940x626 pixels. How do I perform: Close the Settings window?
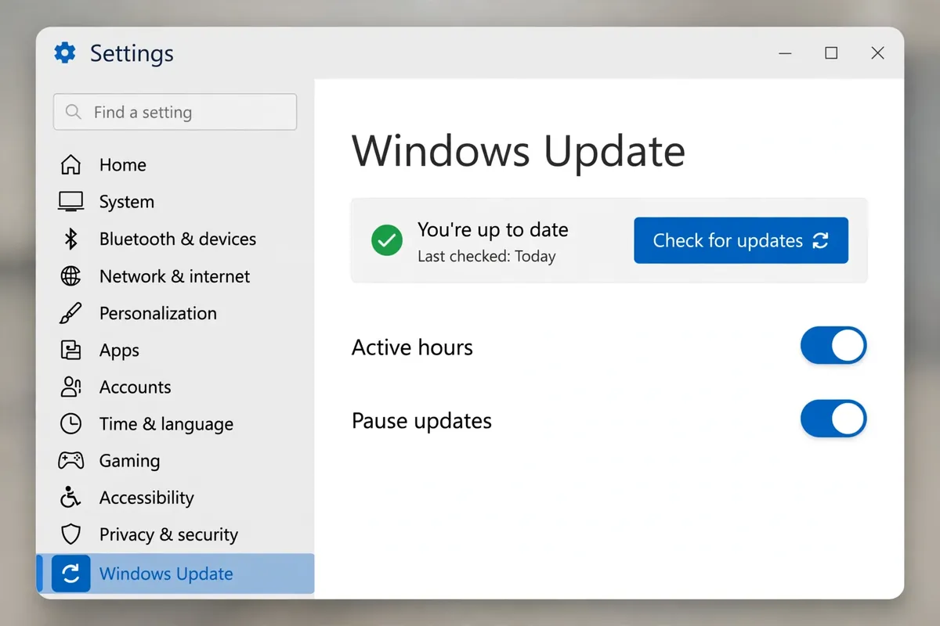click(x=878, y=53)
